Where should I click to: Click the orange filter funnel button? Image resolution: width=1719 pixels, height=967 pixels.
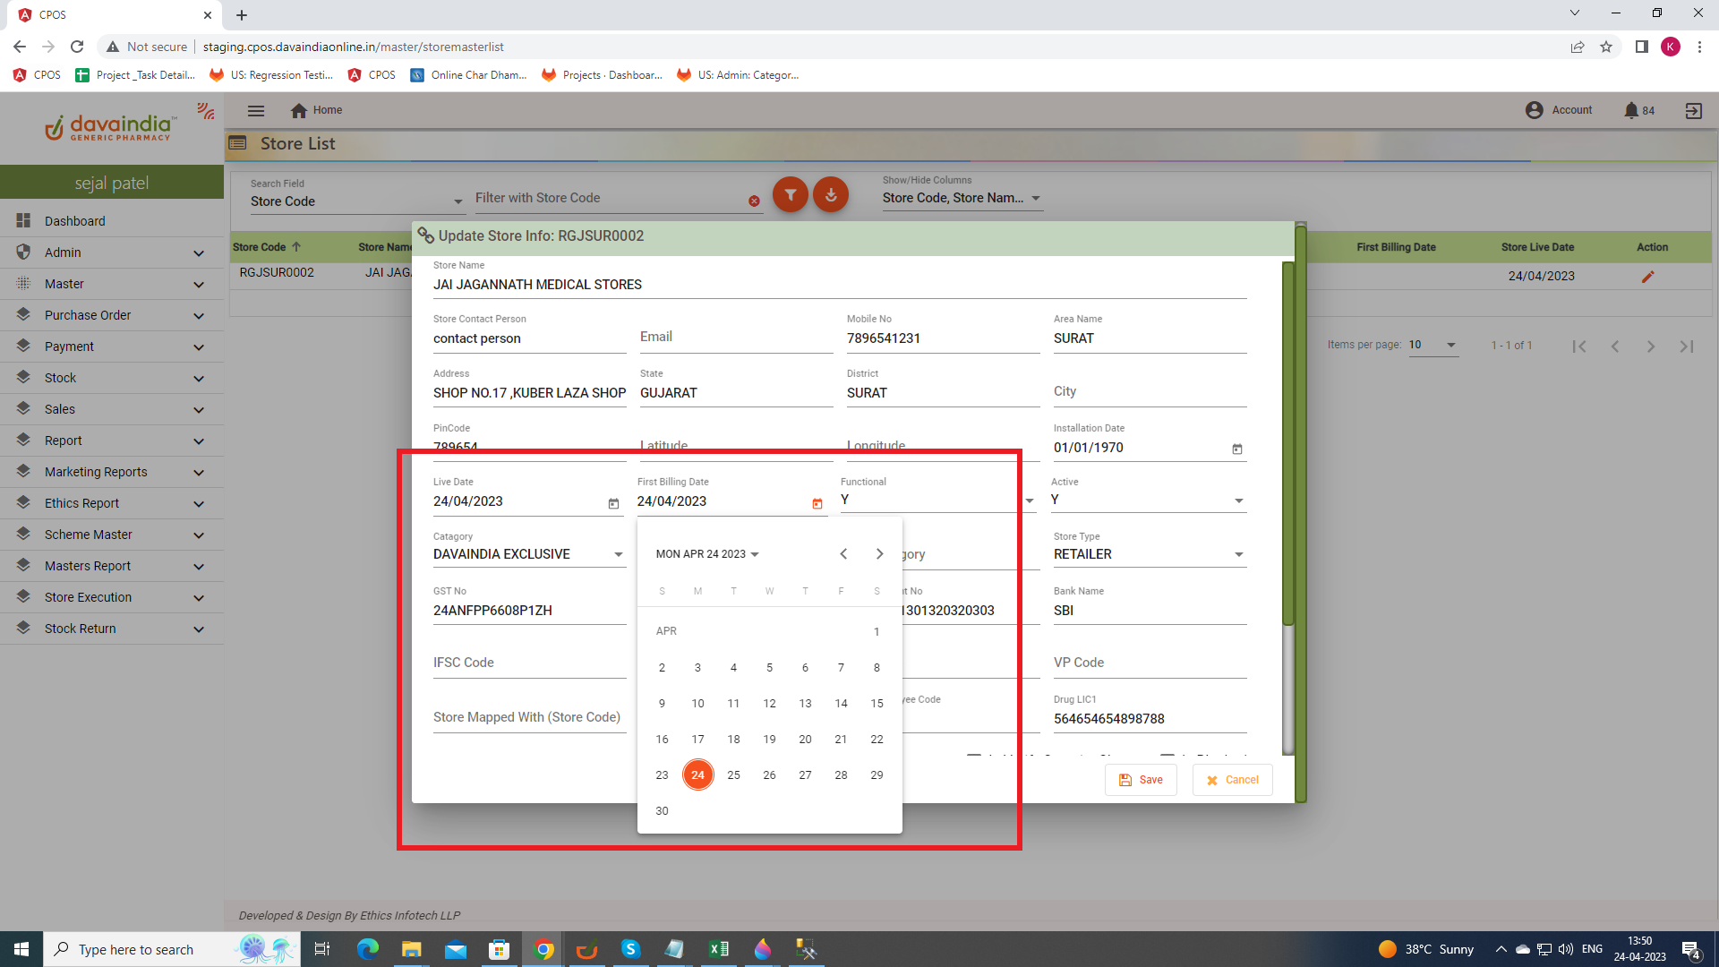point(790,195)
